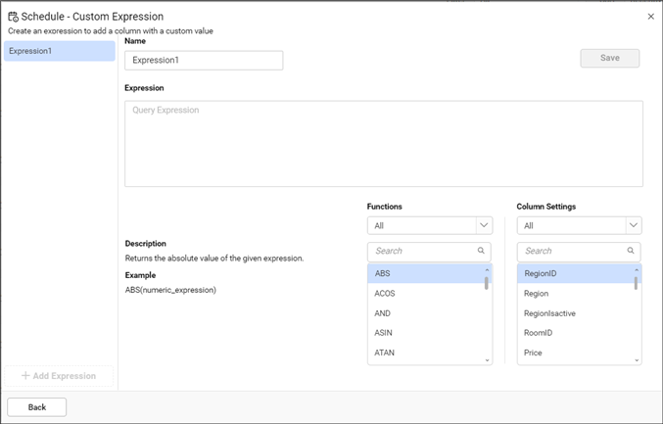This screenshot has height=424, width=663.
Task: Choose the RoomID column
Action: (x=573, y=333)
